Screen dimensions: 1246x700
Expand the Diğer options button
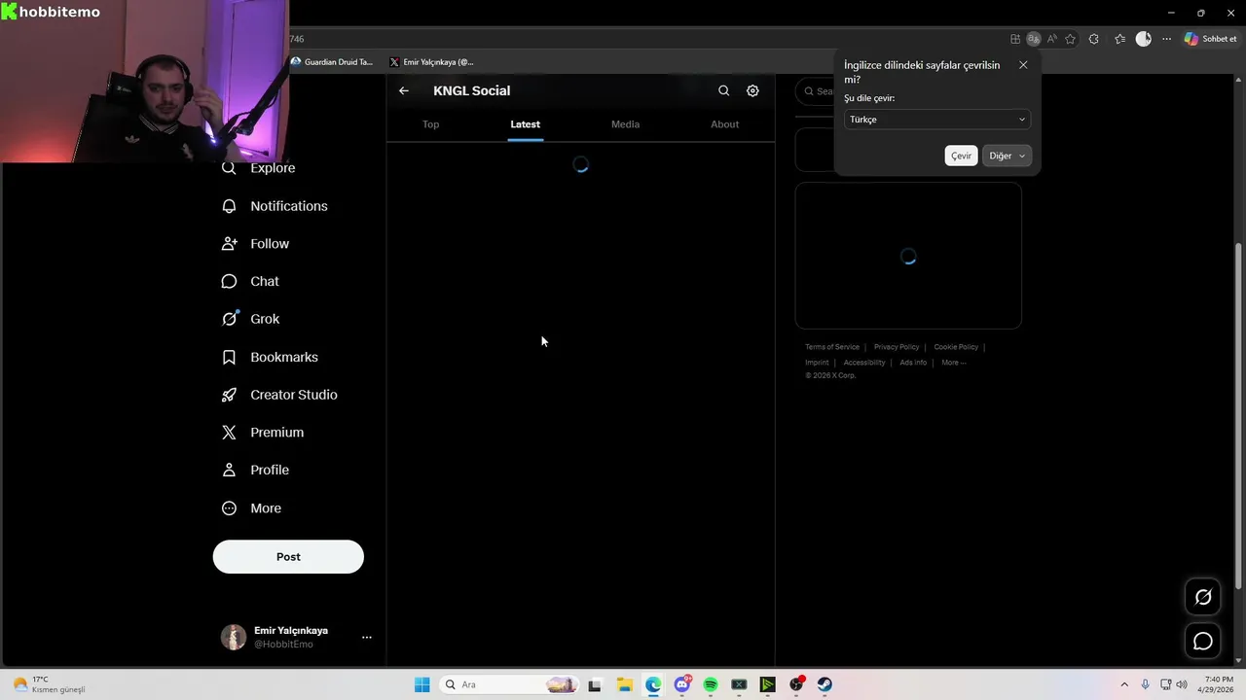(x=1007, y=156)
